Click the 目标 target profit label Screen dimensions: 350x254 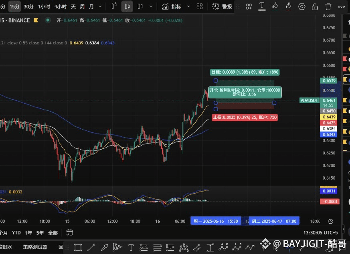point(245,72)
